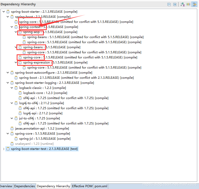Collapse the spring-boot-starter-logging node
The height and width of the screenshot is (189, 199).
8,83
